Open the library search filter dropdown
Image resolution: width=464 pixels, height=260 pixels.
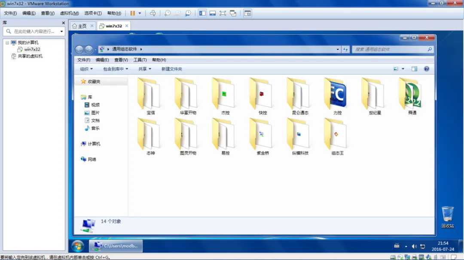click(x=61, y=31)
